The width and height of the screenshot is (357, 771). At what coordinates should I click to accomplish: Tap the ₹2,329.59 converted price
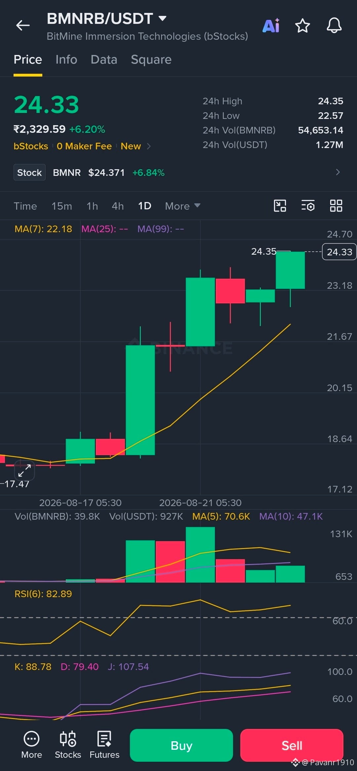(x=40, y=129)
